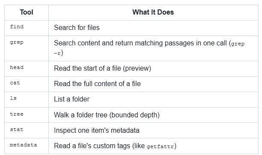
Task: Click 'Walk a folder tree (bounded depth)'
Action: [107, 115]
